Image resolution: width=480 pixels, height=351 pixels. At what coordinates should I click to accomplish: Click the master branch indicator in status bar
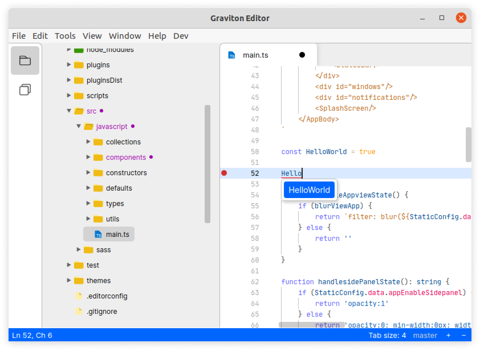click(x=425, y=335)
